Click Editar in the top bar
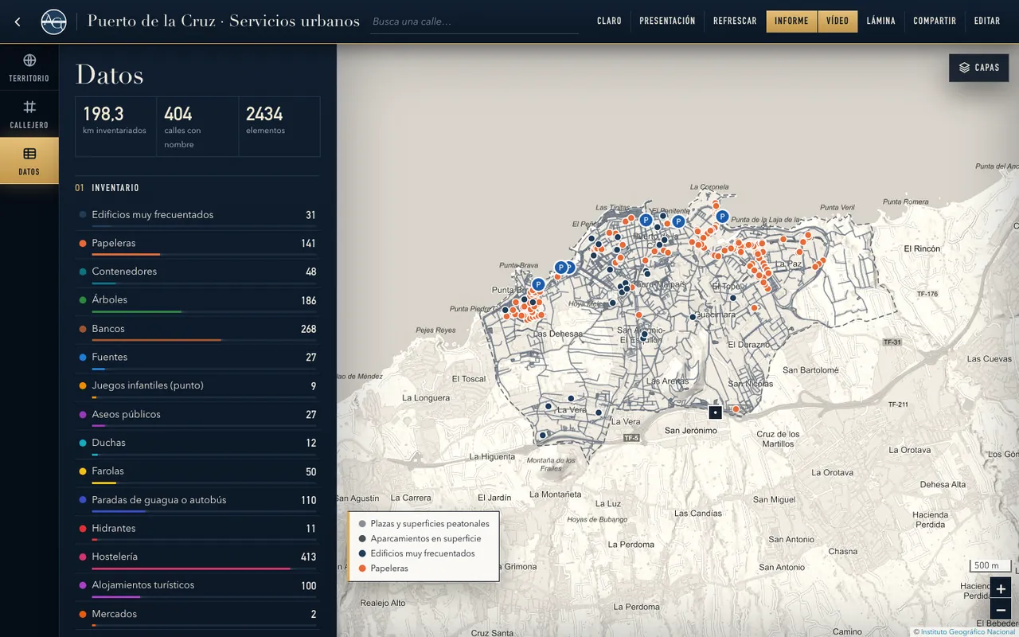The width and height of the screenshot is (1019, 637). [x=987, y=21]
